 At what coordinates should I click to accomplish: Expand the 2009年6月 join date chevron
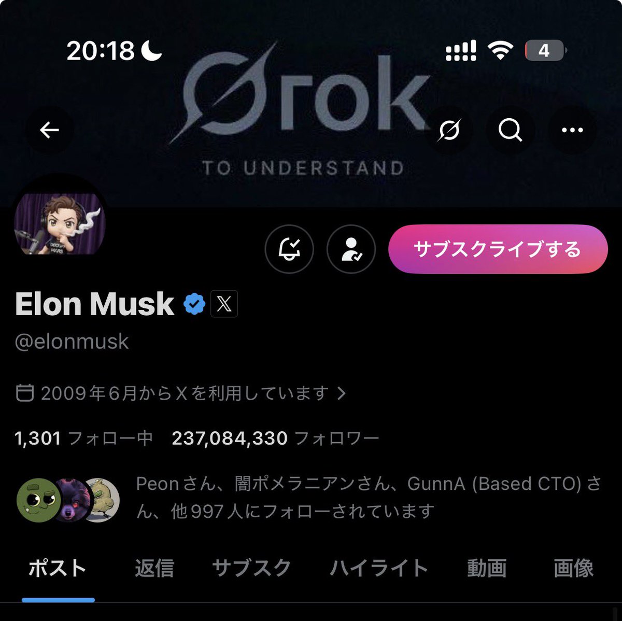point(341,393)
